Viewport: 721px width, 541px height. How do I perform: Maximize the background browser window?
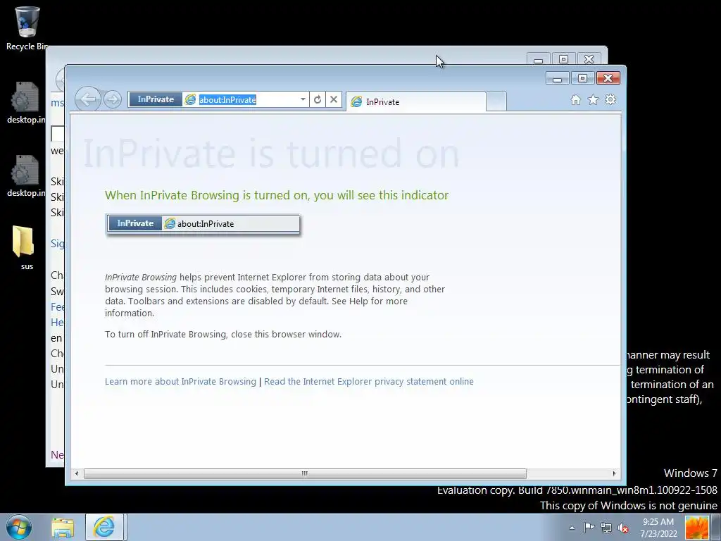click(x=563, y=59)
